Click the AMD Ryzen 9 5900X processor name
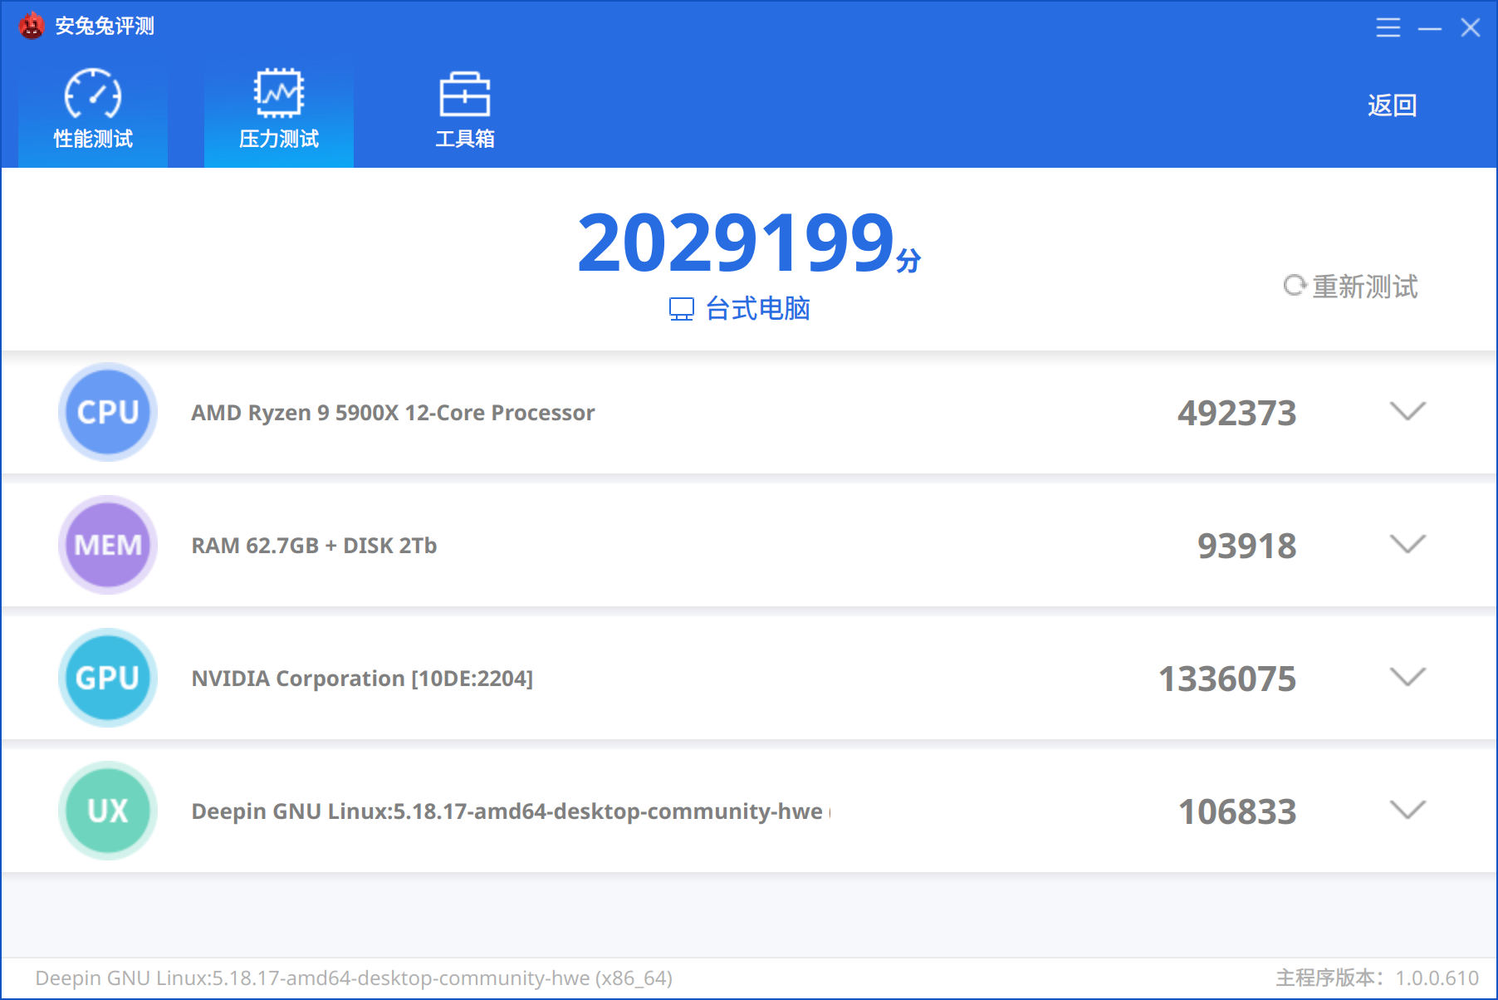The image size is (1498, 1000). (x=393, y=413)
